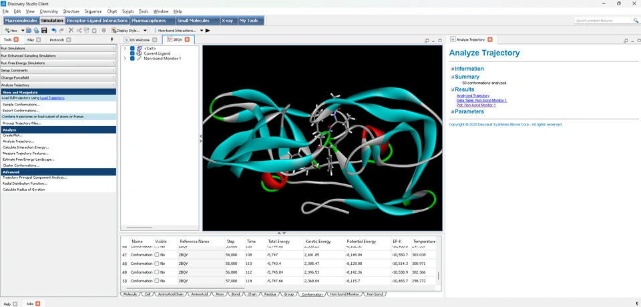This screenshot has width=641, height=307.
Task: Open the Plot: Non-bond Monitor 1 link
Action: pyautogui.click(x=476, y=105)
